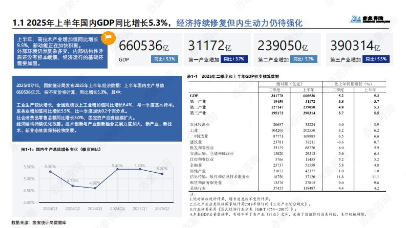
Task: Select the 绝对额（亿元）column header
Action: click(x=288, y=83)
